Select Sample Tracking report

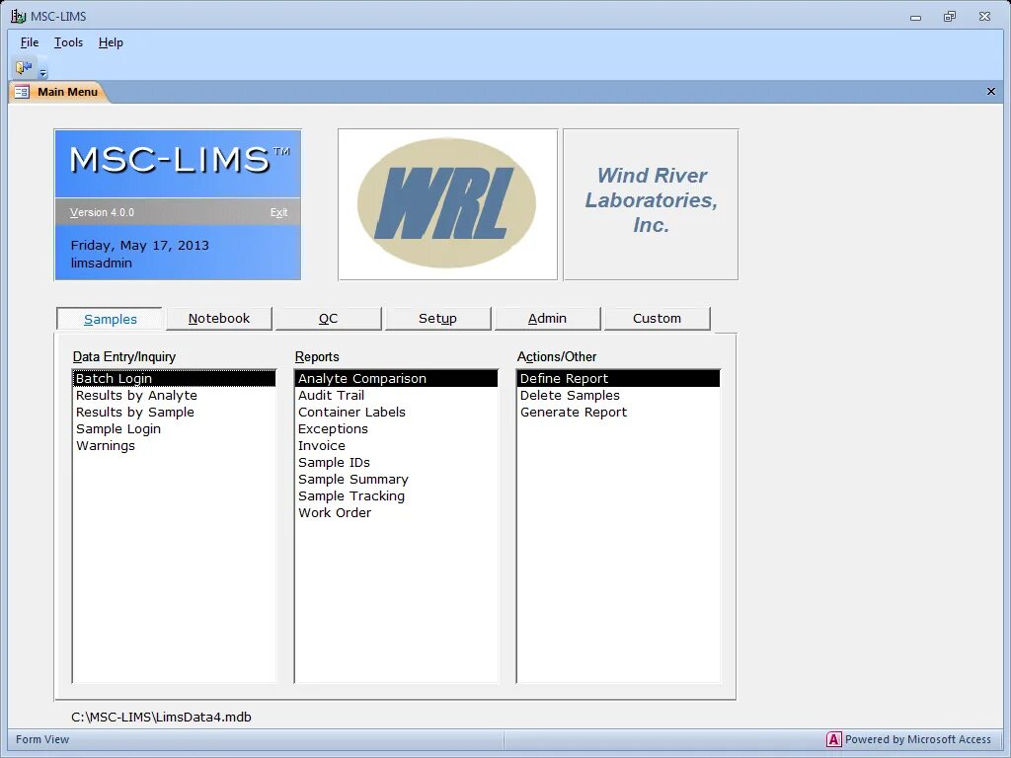point(397,495)
